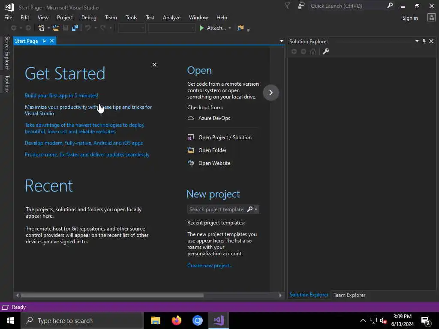439x329 pixels.
Task: Open the Tools menu
Action: pos(131,17)
